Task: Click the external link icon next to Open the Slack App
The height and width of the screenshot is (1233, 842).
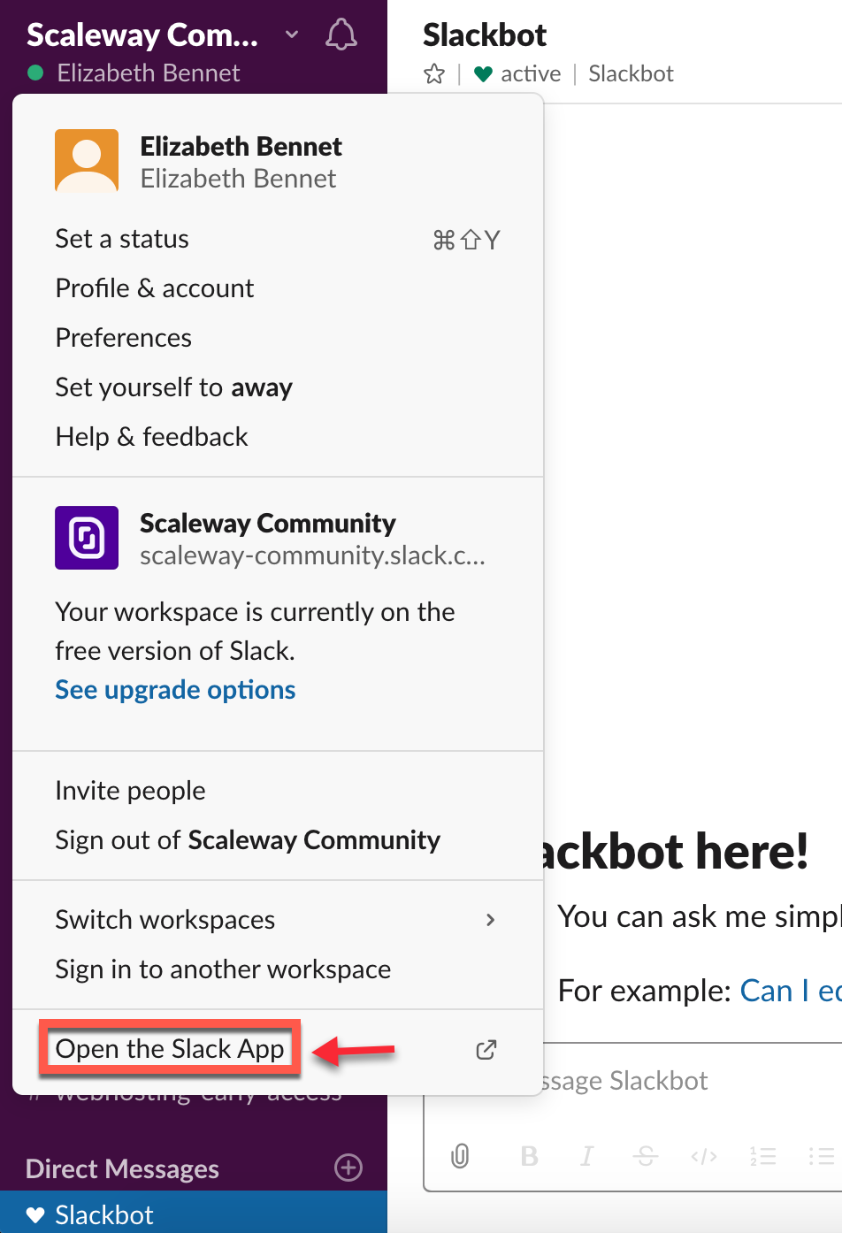Action: 486,1050
